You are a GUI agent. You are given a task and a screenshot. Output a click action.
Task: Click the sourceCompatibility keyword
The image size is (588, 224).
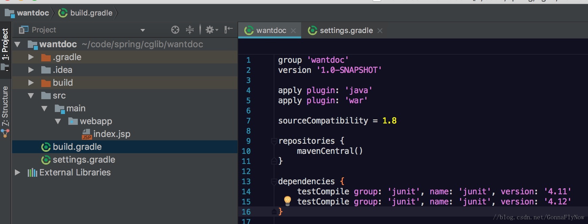(323, 121)
